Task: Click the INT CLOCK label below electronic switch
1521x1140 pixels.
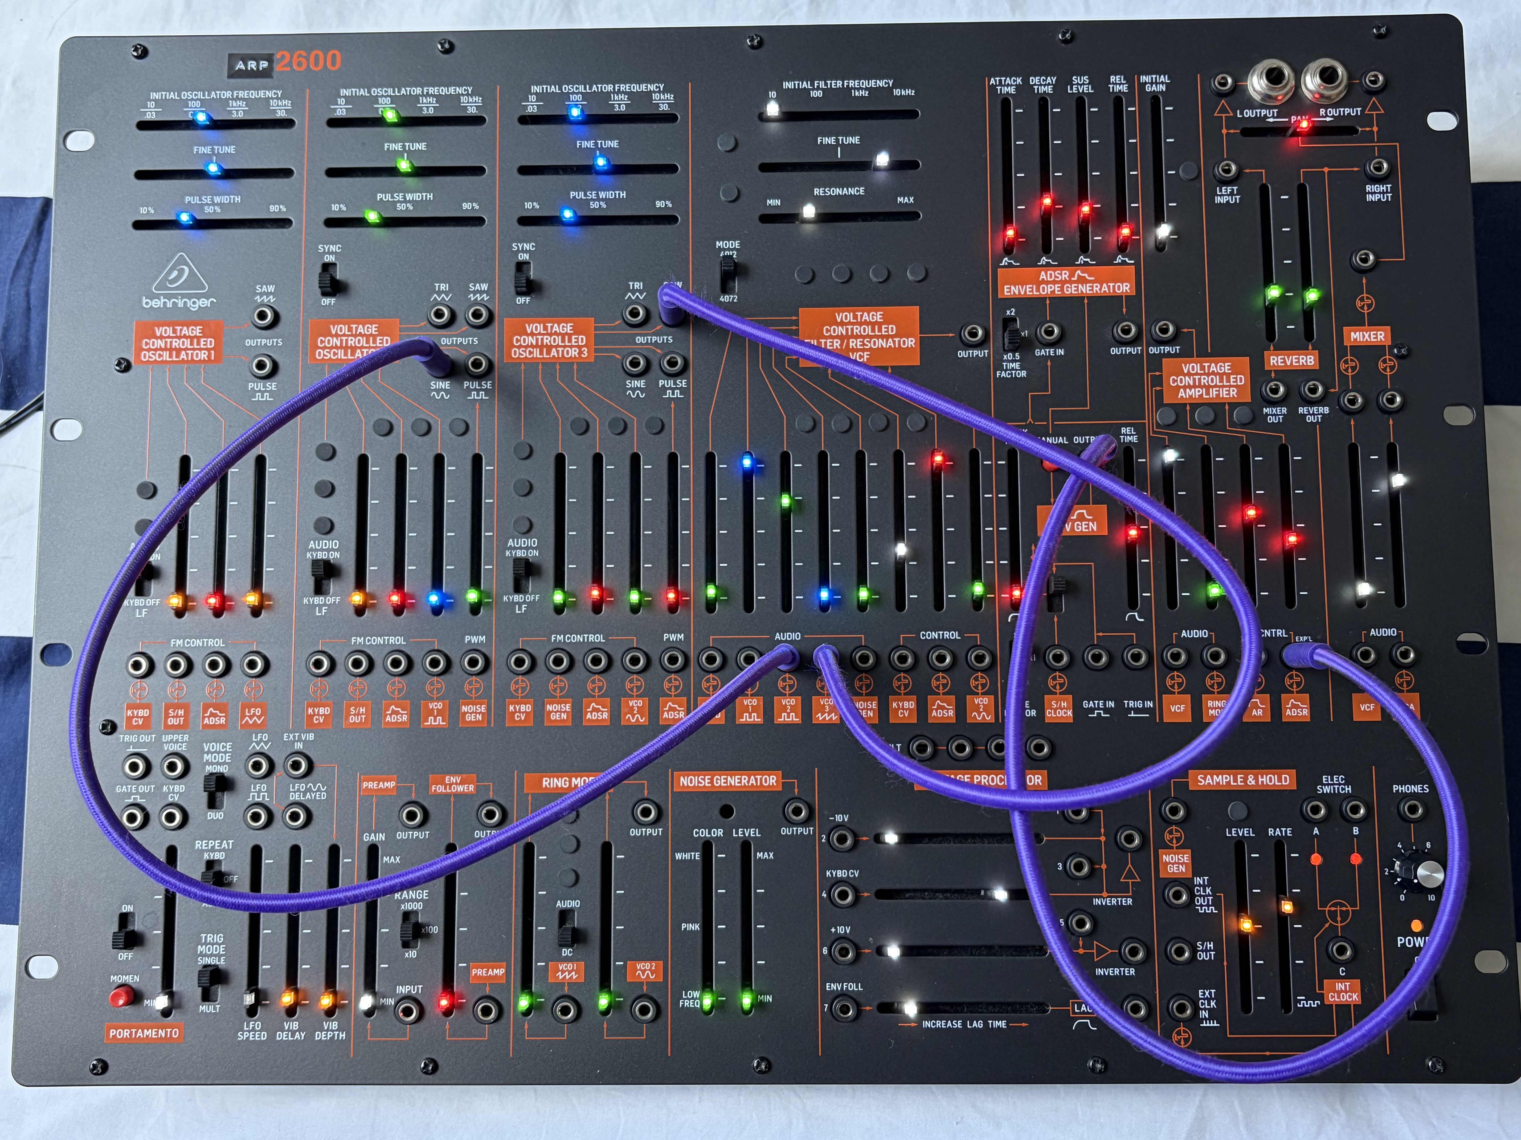Action: tap(1343, 992)
